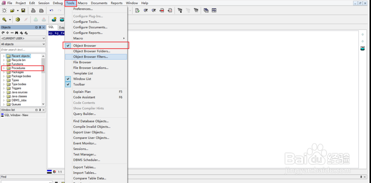The width and height of the screenshot is (371, 183).
Task: Open the All objects filter dropdown
Action: [x=43, y=44]
